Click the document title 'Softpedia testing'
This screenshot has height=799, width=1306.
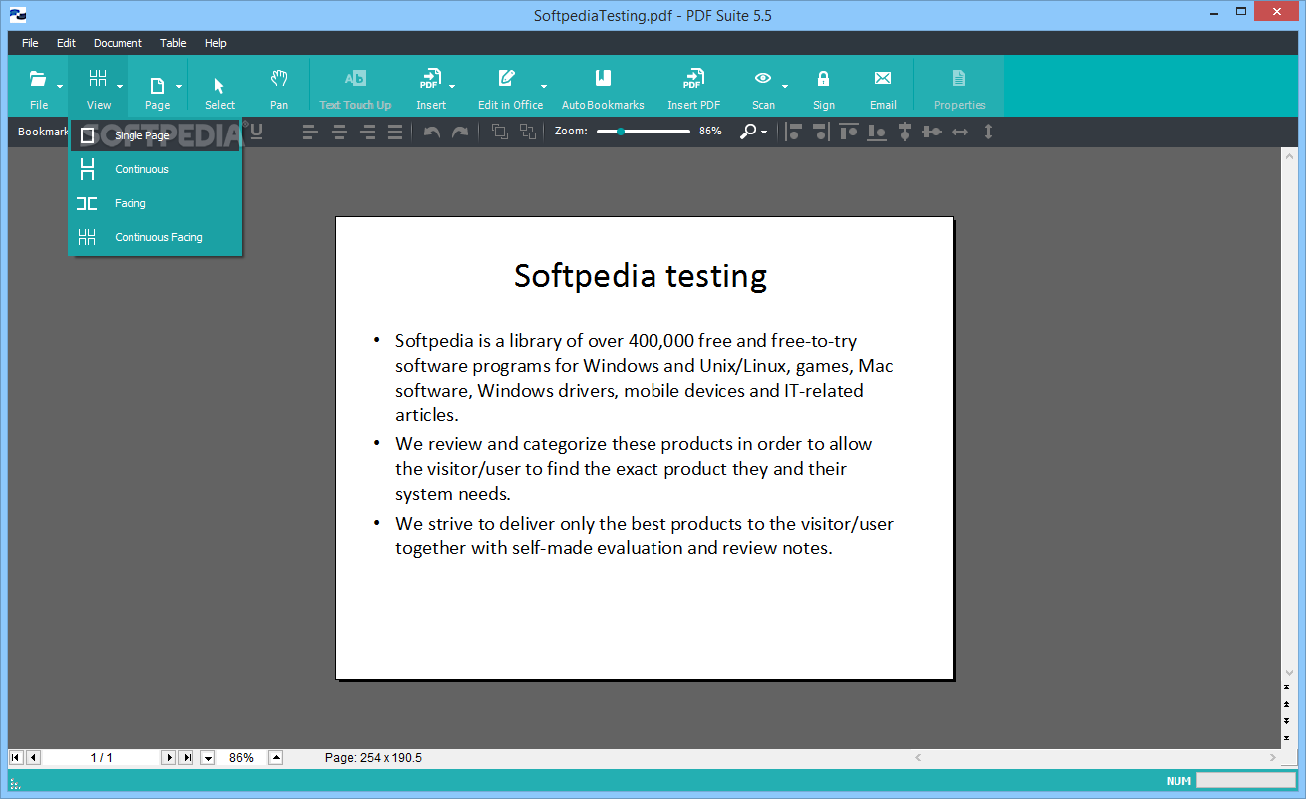pyautogui.click(x=641, y=275)
